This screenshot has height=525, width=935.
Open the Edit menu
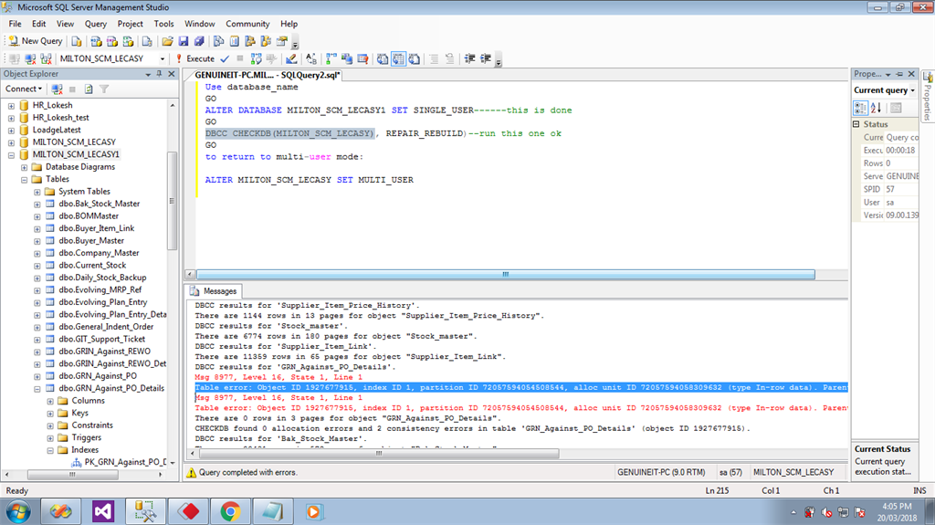(38, 24)
